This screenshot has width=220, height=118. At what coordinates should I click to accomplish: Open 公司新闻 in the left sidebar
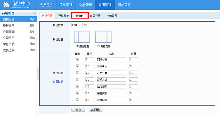[x=9, y=32]
